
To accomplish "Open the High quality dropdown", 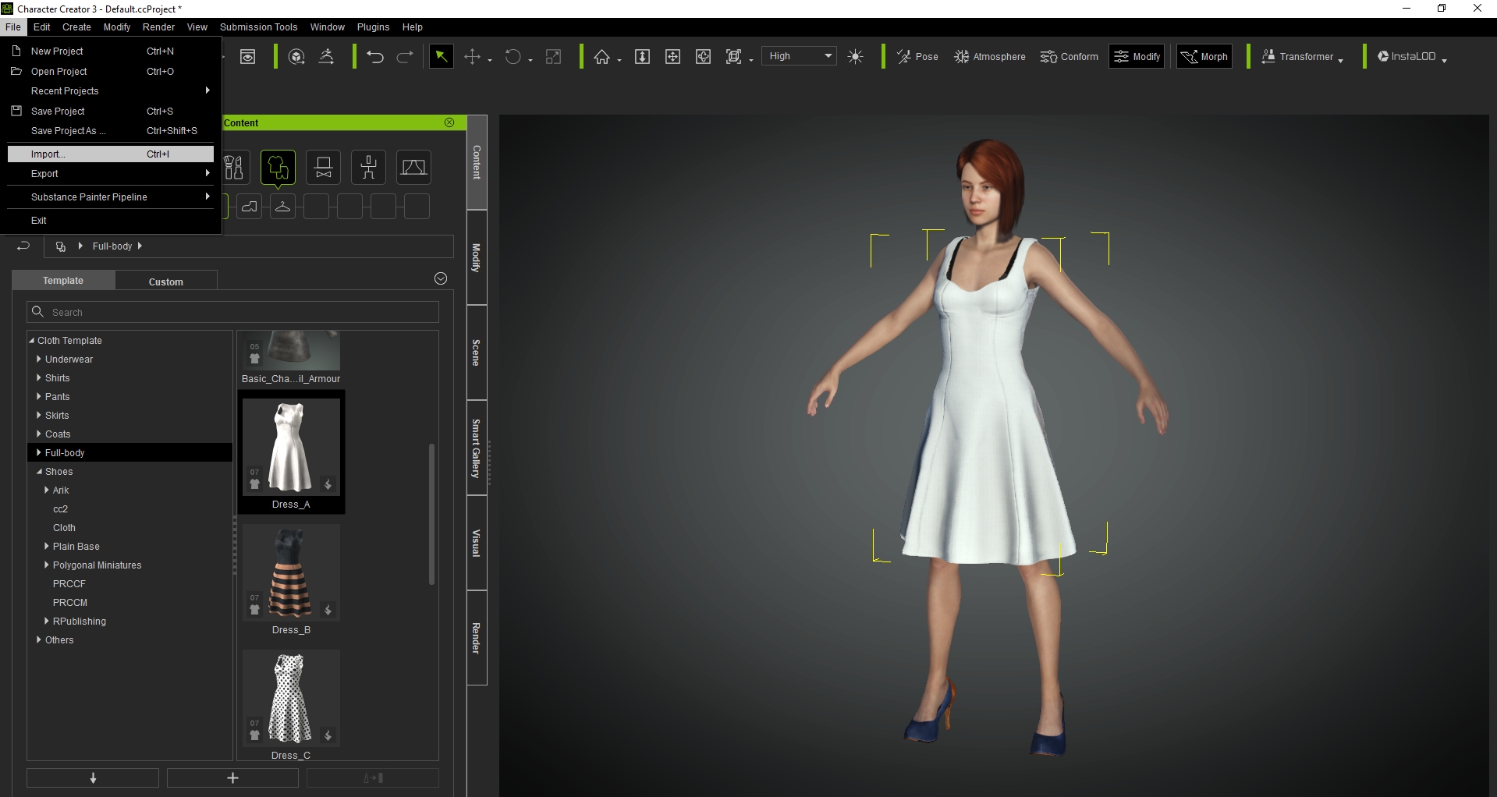I will [x=799, y=56].
